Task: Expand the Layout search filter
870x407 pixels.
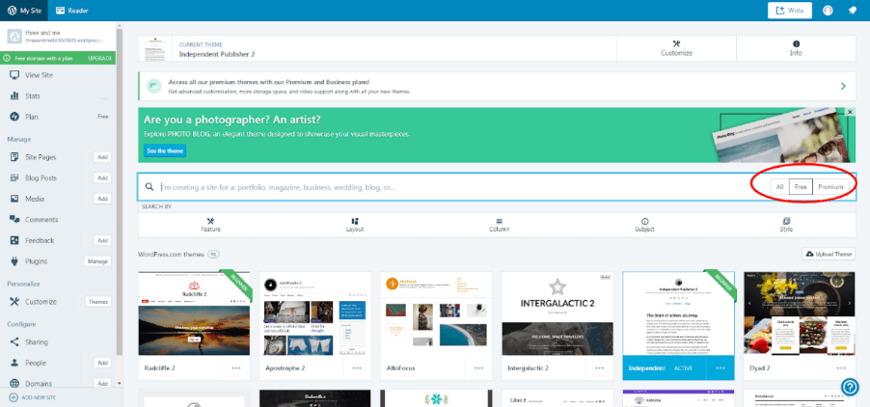Action: [x=355, y=225]
